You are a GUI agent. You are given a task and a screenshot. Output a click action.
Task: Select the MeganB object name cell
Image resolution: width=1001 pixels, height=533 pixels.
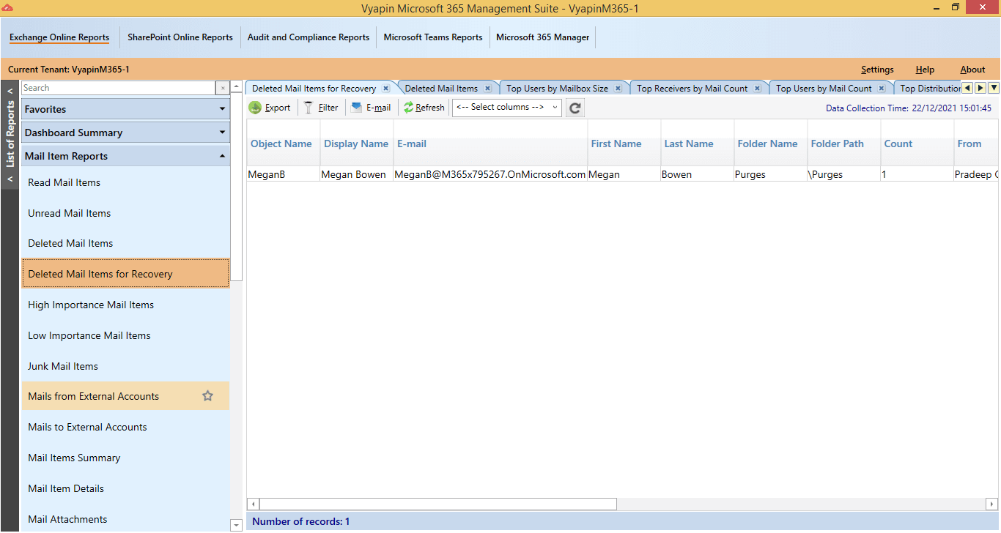pos(283,174)
